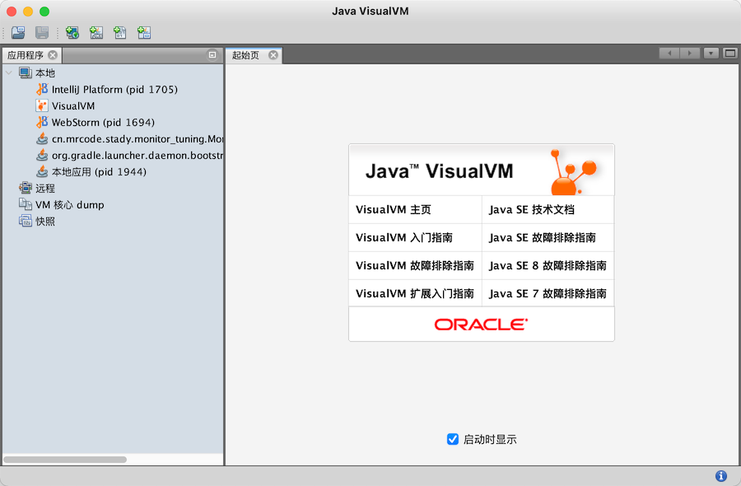Open the tab list dropdown arrow
Viewport: 741px width, 486px height.
pos(710,52)
